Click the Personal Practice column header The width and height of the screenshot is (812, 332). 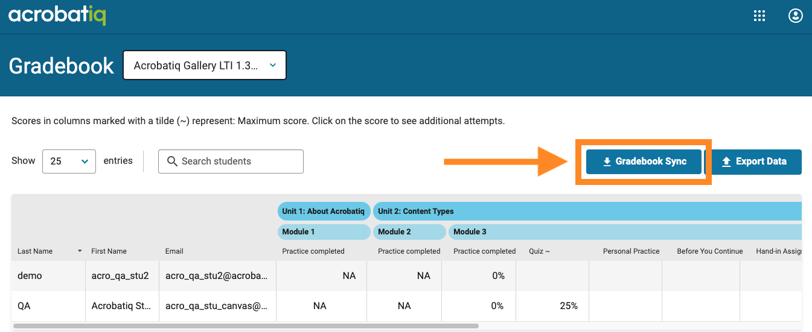pos(631,251)
